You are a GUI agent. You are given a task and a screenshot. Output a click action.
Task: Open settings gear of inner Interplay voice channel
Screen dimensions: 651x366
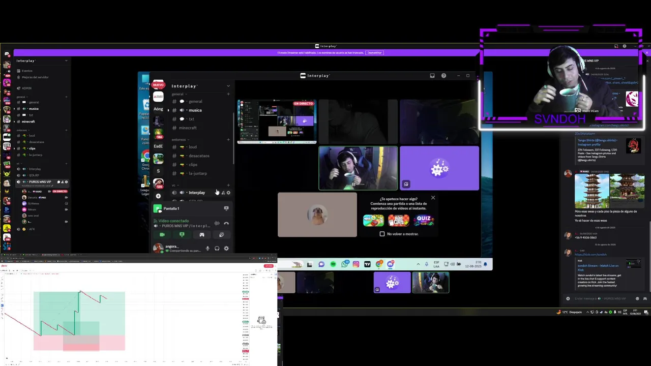point(228,193)
